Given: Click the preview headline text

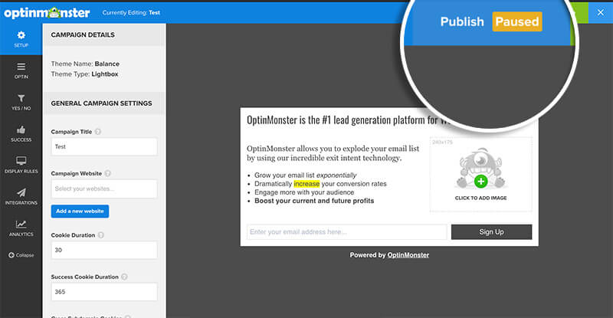Looking at the screenshot, I should coord(348,120).
